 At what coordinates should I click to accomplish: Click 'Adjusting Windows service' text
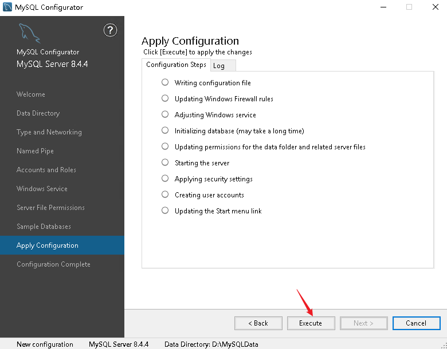tap(215, 115)
